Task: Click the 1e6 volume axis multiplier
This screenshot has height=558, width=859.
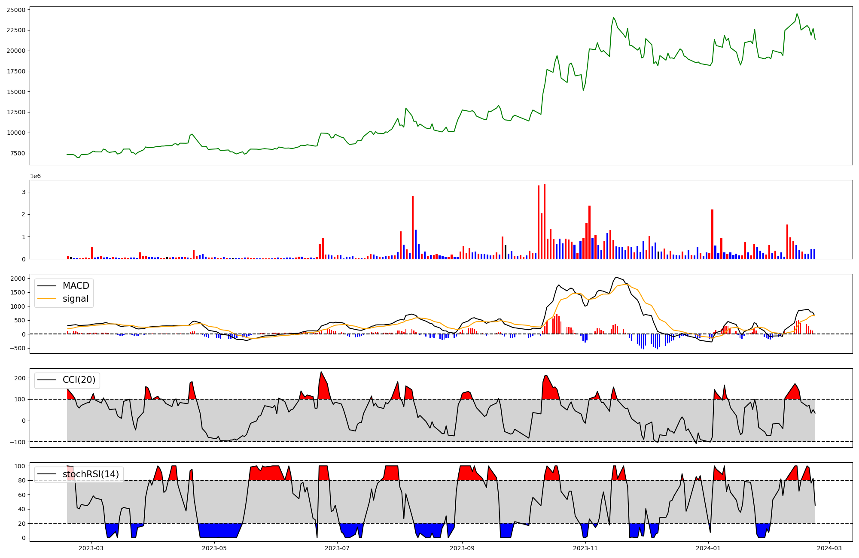Action: coord(35,176)
